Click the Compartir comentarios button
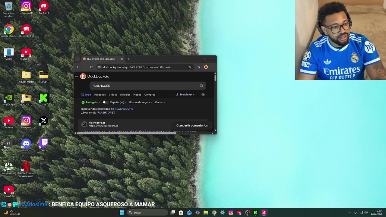386x217 pixels. coord(192,125)
